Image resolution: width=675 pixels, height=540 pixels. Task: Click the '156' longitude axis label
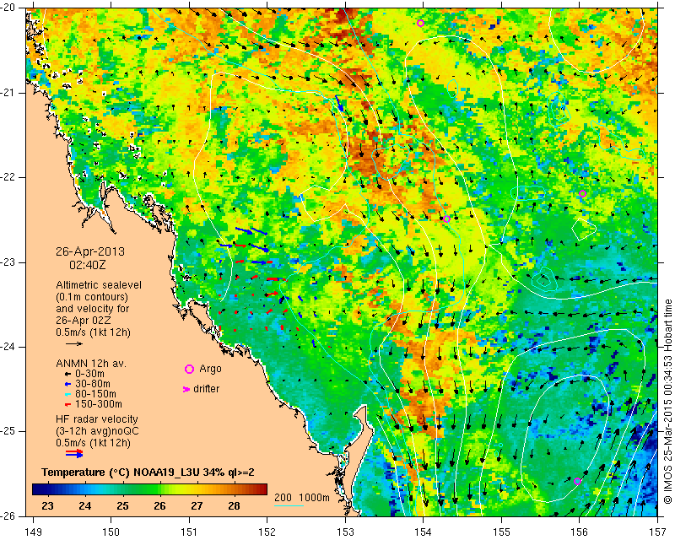580,532
